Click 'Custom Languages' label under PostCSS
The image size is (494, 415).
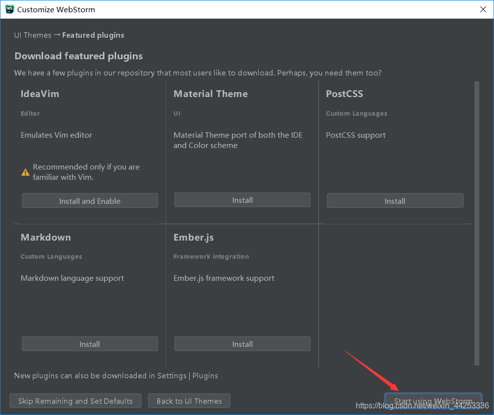(x=357, y=114)
